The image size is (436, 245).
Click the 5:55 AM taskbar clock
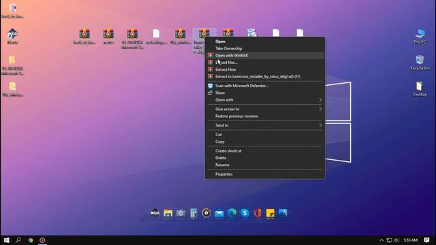point(410,240)
